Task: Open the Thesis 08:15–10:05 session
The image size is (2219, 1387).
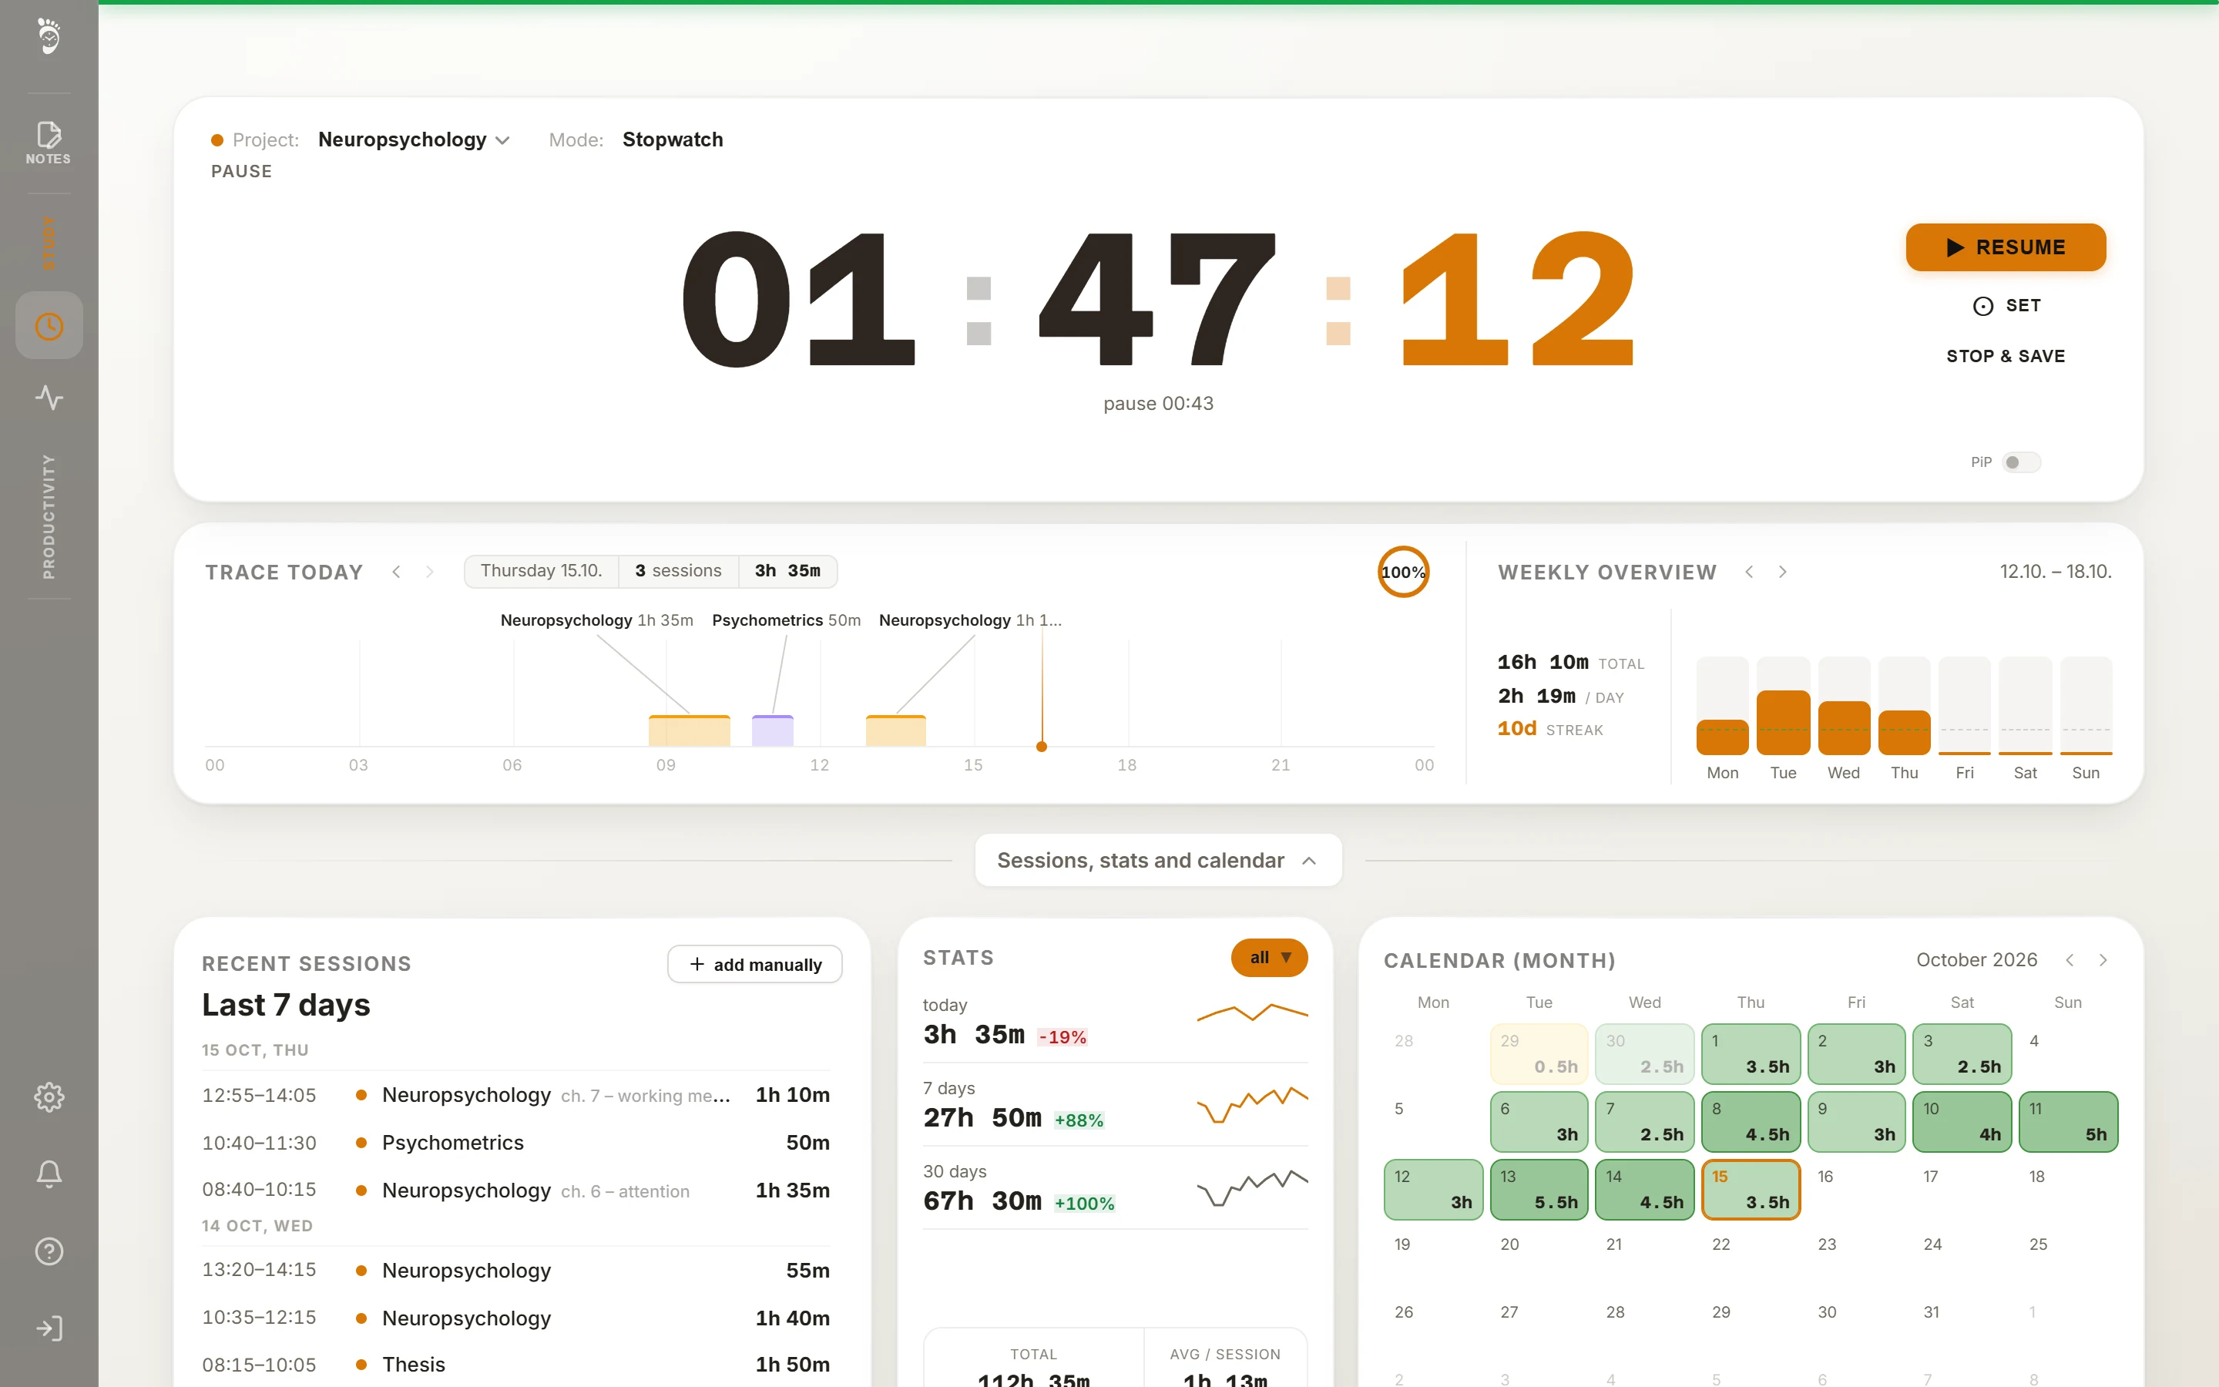Action: click(516, 1364)
